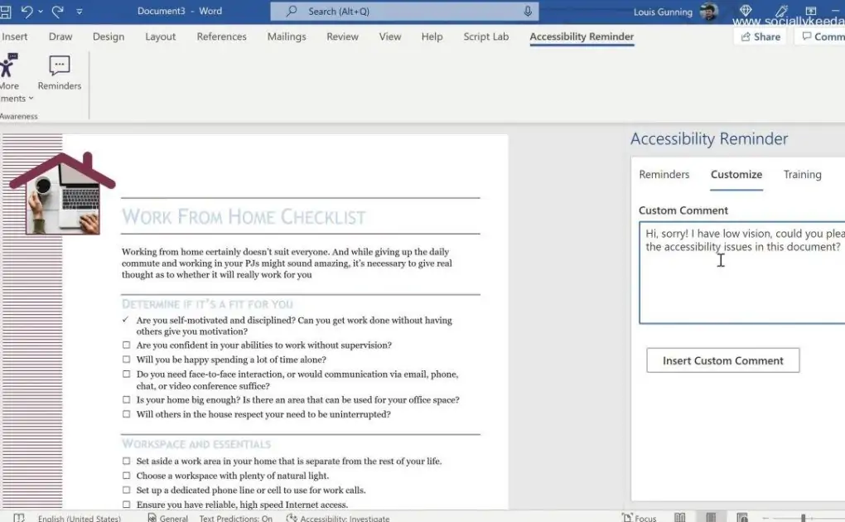Open the Draw ribbon tab
The height and width of the screenshot is (522, 845).
pos(60,36)
